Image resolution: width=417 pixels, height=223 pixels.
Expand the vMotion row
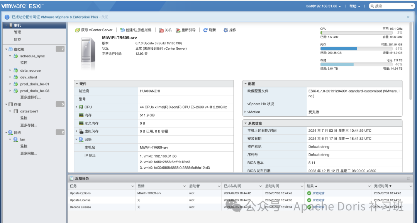(245, 112)
